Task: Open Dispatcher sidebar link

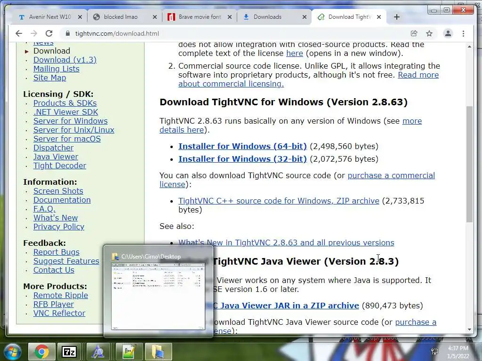Action: (54, 148)
